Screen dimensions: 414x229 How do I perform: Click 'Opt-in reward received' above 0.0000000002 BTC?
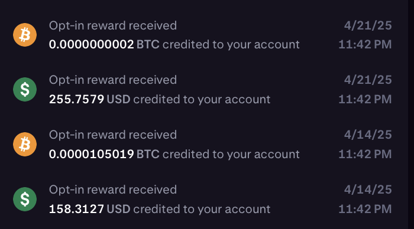pos(113,25)
